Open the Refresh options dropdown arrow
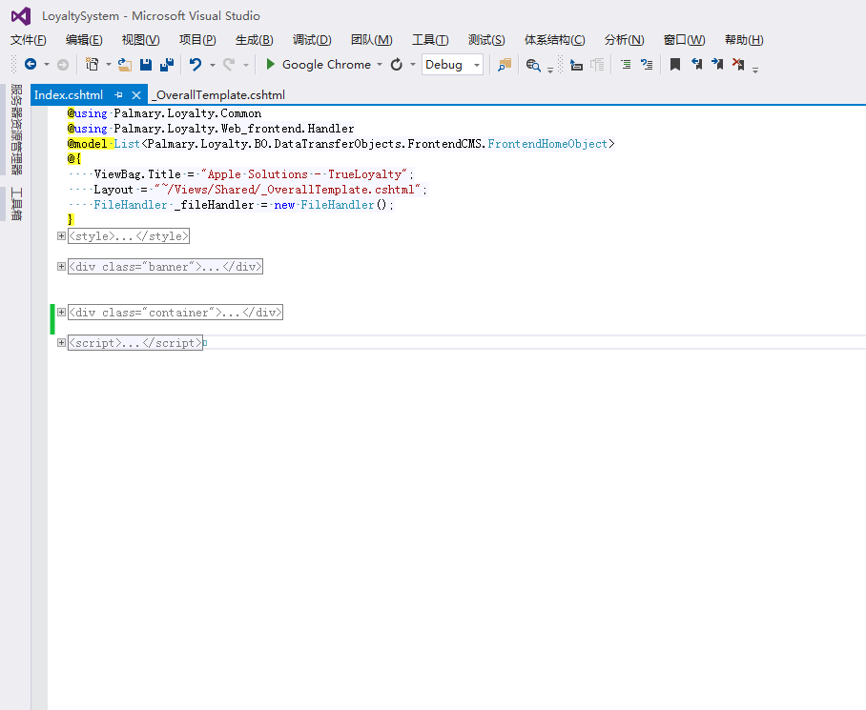 (413, 65)
